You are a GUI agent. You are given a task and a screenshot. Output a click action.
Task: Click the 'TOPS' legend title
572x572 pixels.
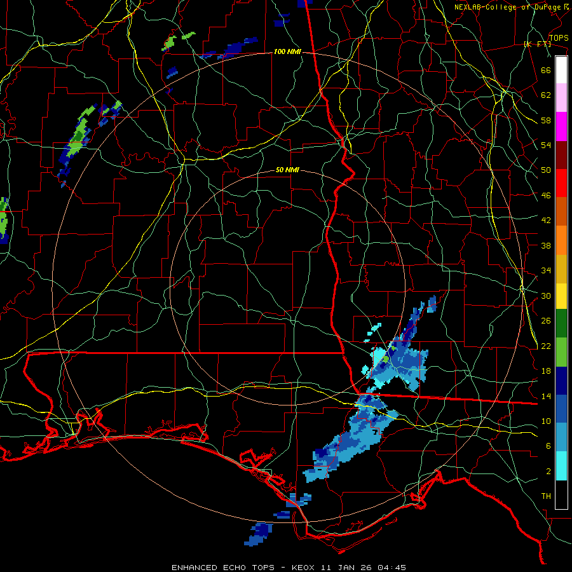[x=559, y=38]
